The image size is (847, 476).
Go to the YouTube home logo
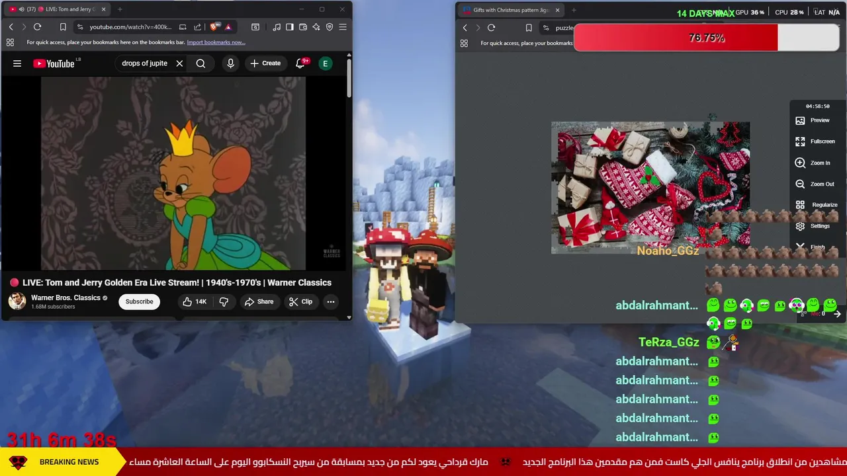pyautogui.click(x=54, y=63)
